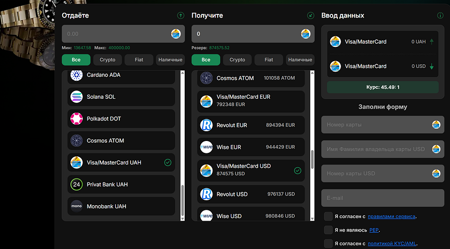The width and height of the screenshot is (450, 249).
Task: Click the Курс: 45.49: 1 bar
Action: click(x=383, y=87)
